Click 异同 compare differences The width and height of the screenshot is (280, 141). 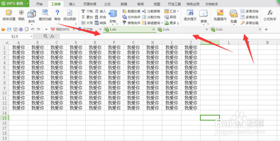coord(170,17)
